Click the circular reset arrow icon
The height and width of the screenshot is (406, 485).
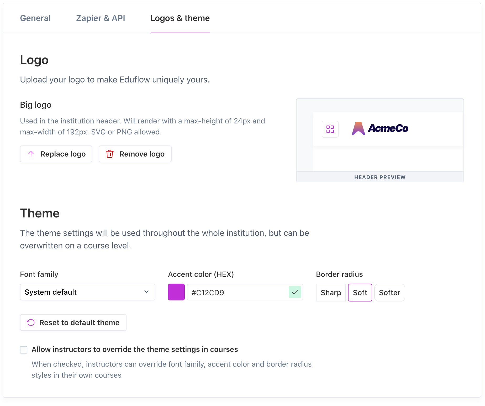(31, 322)
